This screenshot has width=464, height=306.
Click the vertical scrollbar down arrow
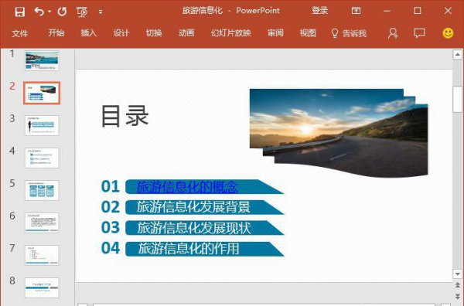458,274
